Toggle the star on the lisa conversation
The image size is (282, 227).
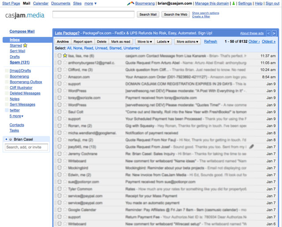click(x=65, y=56)
